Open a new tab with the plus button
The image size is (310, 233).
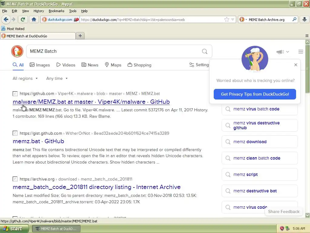coord(80,36)
